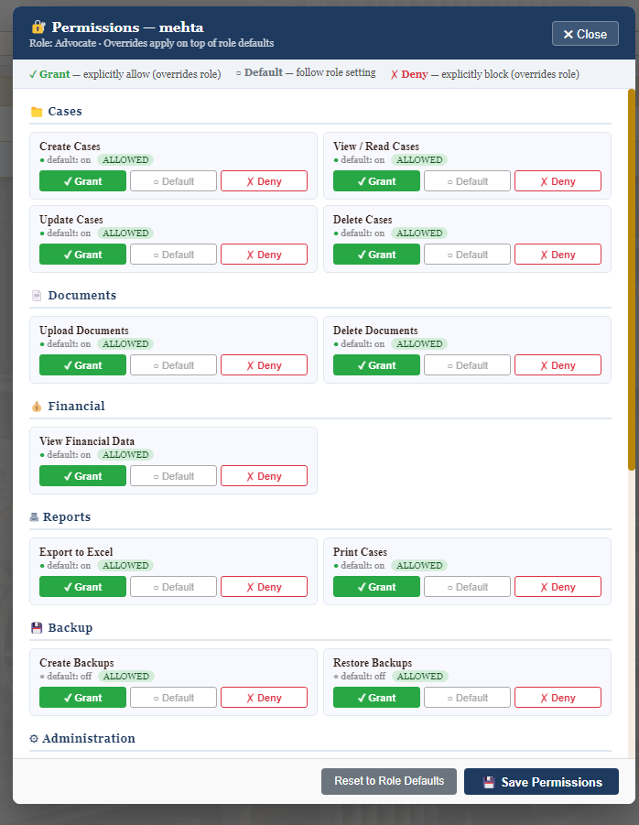639x825 pixels.
Task: Select Grant for View Financial Data
Action: click(x=82, y=475)
